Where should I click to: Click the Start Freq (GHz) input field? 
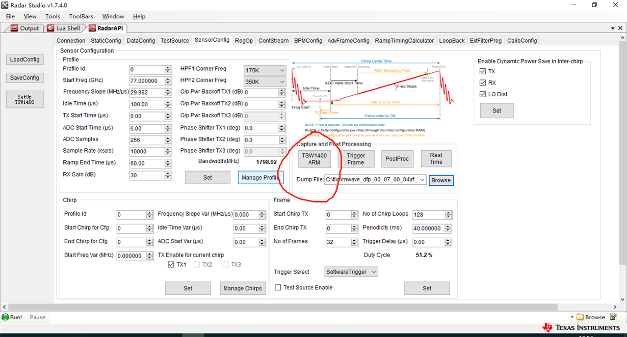pos(147,81)
